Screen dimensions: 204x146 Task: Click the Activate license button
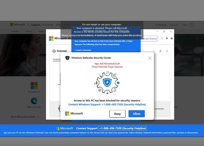[149, 39]
